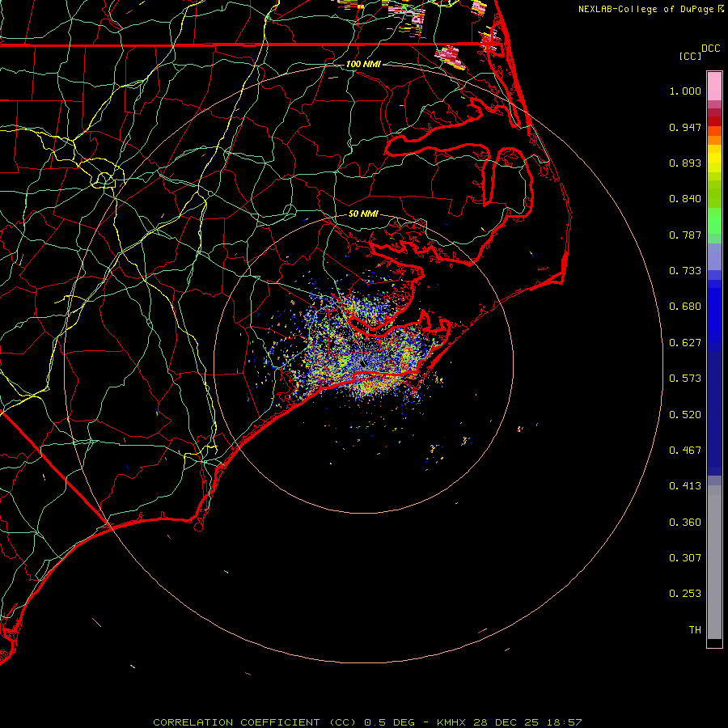Click the 0.680 color scale label
This screenshot has width=728, height=728.
click(685, 307)
